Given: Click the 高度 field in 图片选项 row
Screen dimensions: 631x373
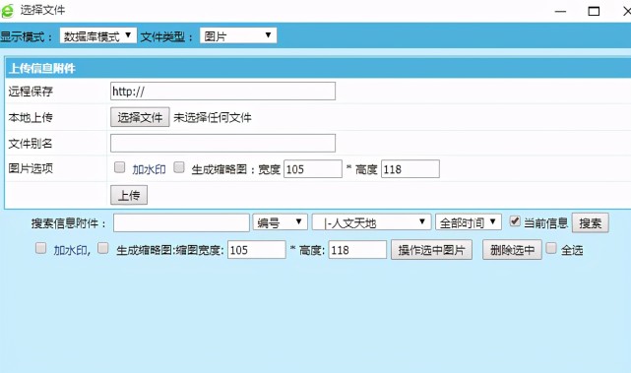Looking at the screenshot, I should 410,169.
